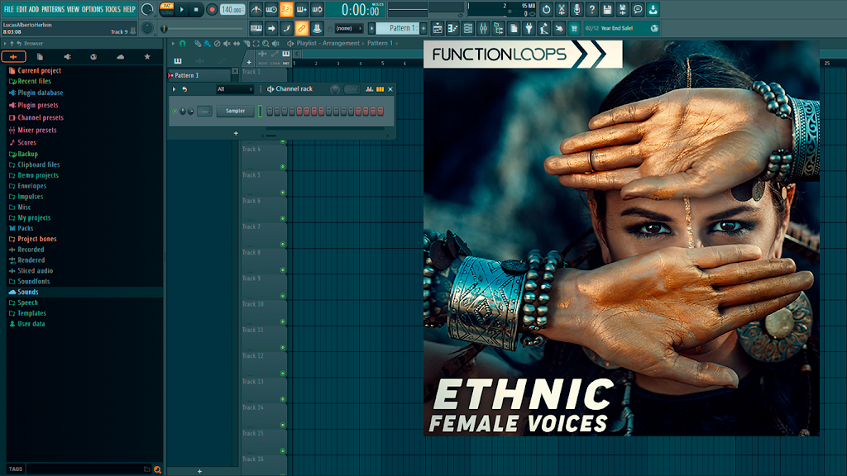Click the microphone one-click recording icon
This screenshot has height=476, width=847.
coord(577,9)
